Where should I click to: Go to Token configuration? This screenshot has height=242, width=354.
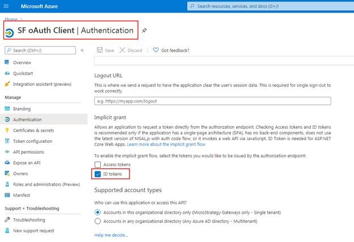[x=32, y=141]
